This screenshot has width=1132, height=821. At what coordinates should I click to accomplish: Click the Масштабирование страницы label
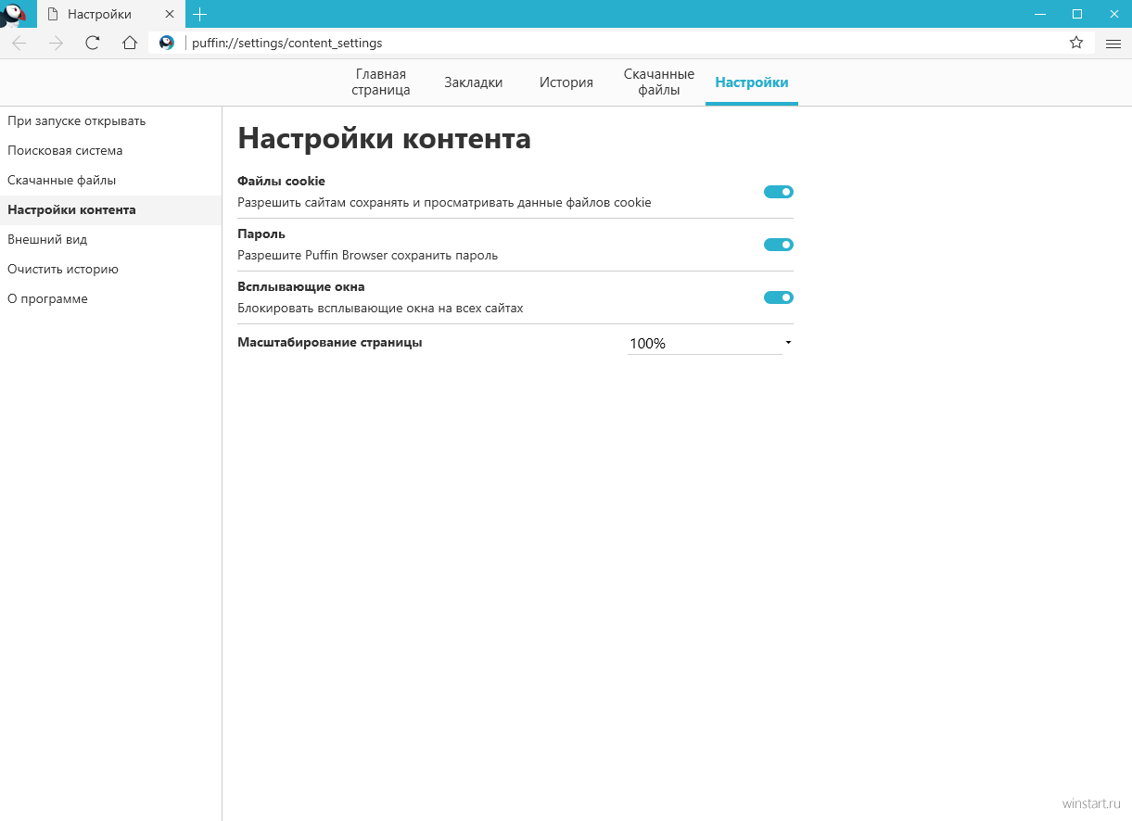coord(330,342)
